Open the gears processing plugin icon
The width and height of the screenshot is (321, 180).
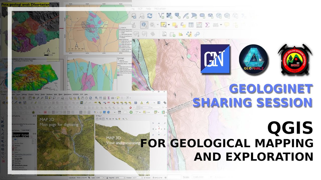coord(197,34)
